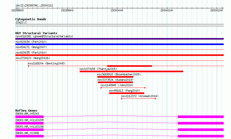
Task: Click the red esv991613 variant bar
Action: pyautogui.click(x=127, y=93)
